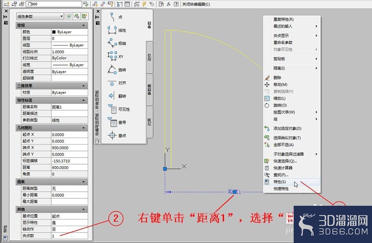Collapse the 常规 section
372x243 pixels.
(83, 25)
